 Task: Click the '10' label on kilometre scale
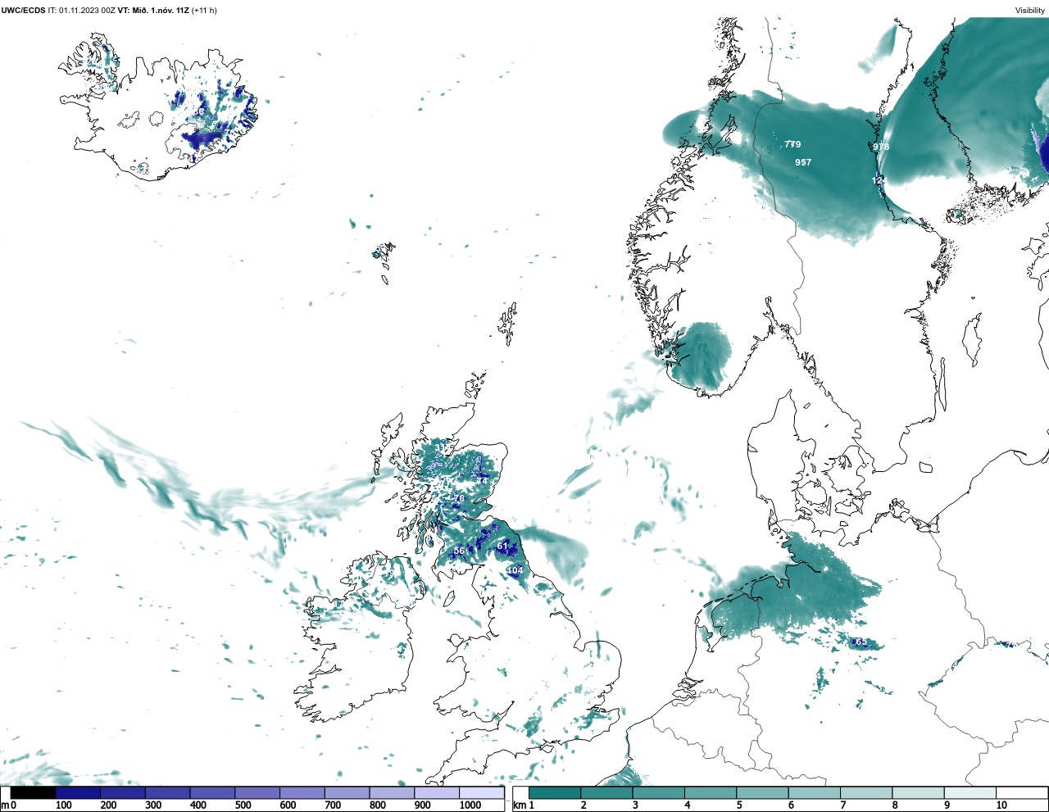(x=1001, y=805)
